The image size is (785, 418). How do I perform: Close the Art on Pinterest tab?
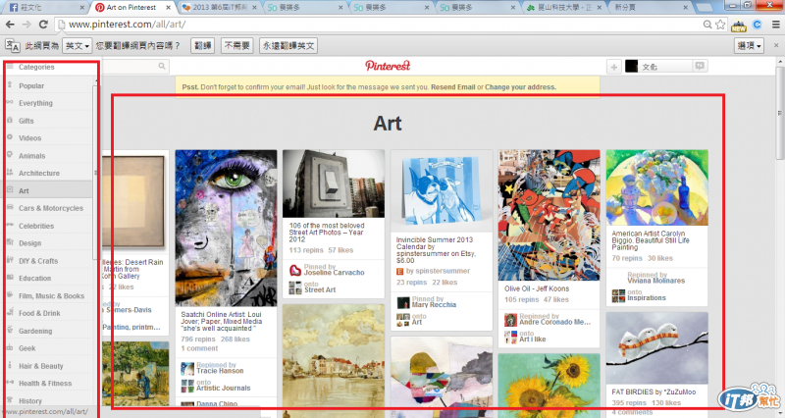click(x=169, y=8)
